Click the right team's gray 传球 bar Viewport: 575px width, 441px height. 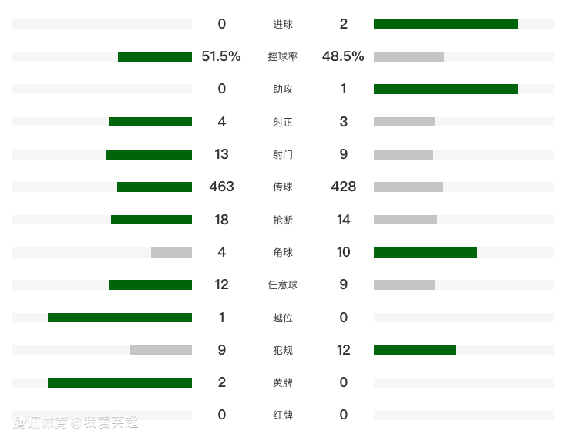[x=409, y=187]
